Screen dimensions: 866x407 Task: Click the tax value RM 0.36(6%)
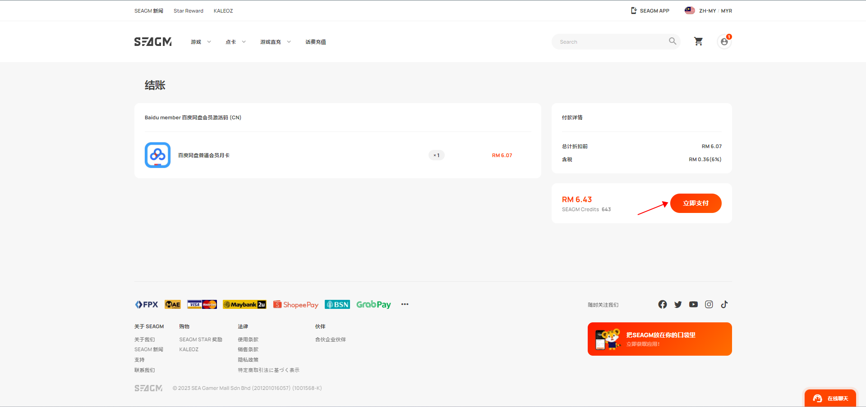coord(705,159)
